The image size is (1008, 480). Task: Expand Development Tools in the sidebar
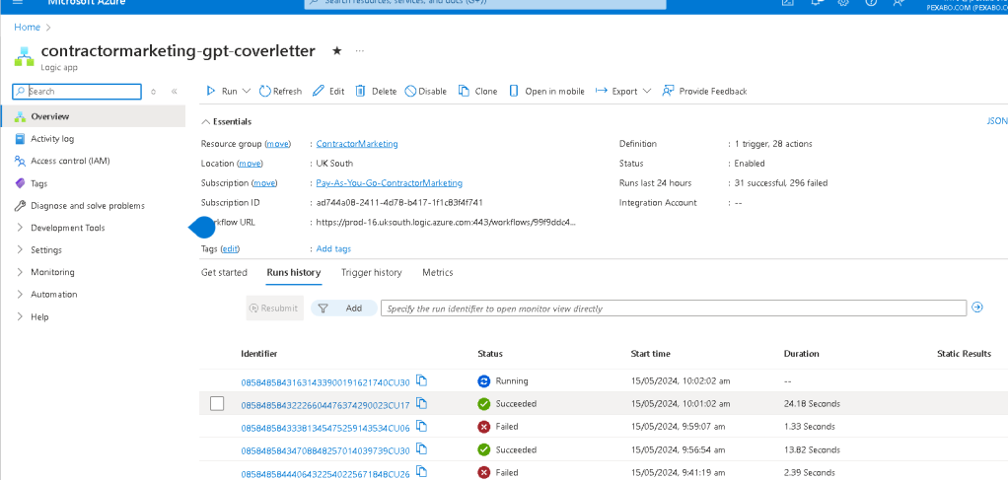pos(20,228)
